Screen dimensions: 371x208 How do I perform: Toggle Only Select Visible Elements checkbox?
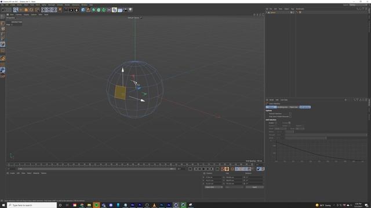290,117
